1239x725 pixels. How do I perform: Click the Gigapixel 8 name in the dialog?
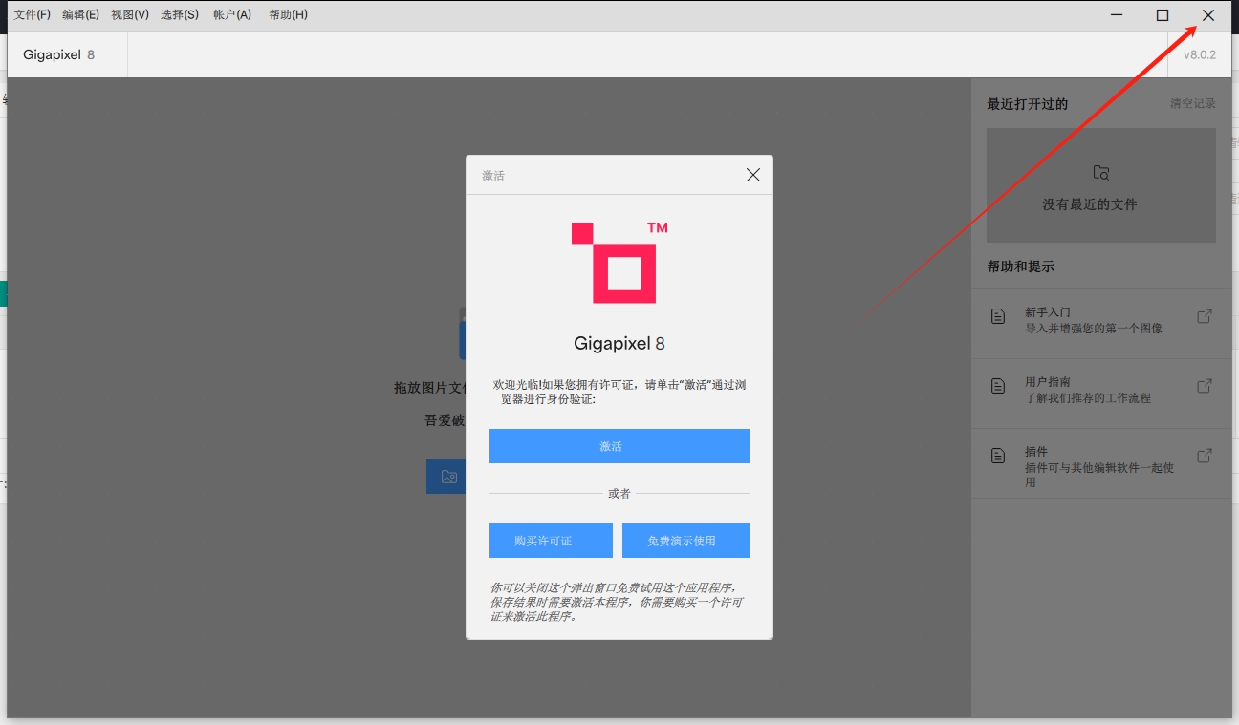tap(619, 343)
